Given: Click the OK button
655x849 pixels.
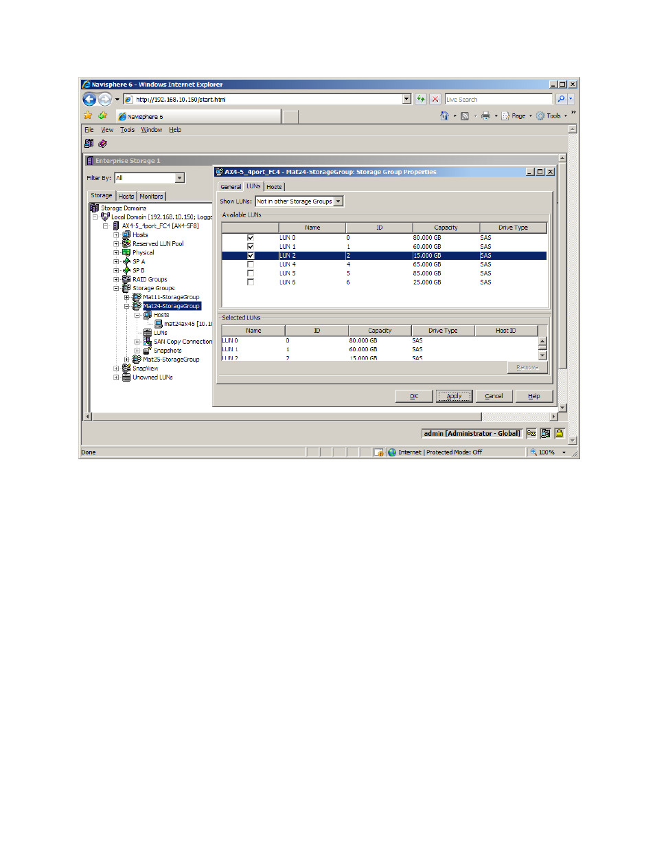Looking at the screenshot, I should point(414,396).
